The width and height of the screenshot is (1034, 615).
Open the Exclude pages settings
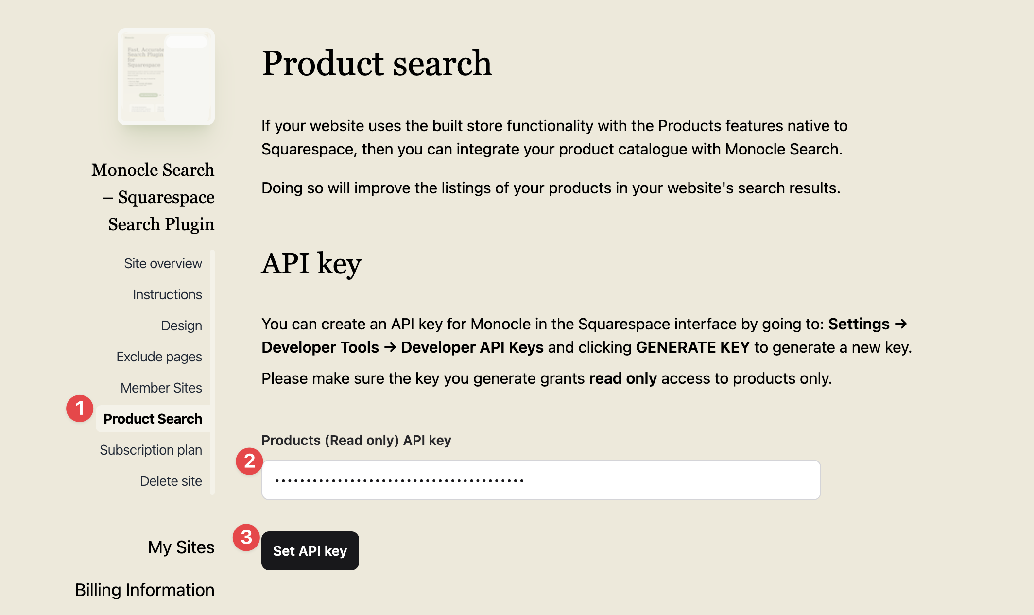point(159,357)
